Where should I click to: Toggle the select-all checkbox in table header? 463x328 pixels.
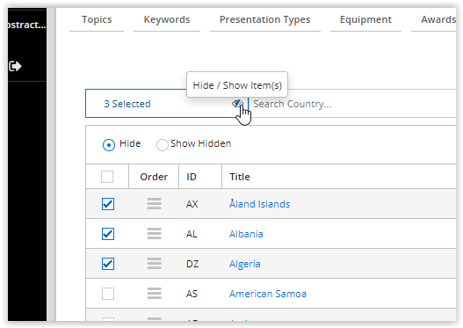[107, 177]
